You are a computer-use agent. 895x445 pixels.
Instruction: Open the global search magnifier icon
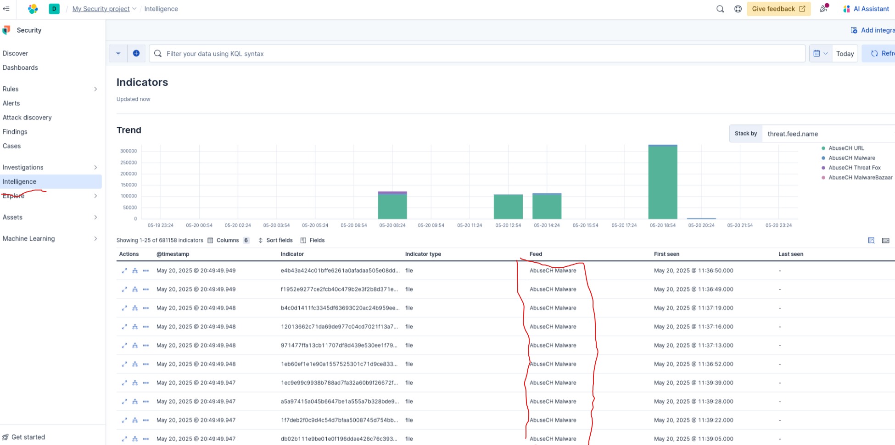[x=720, y=9]
